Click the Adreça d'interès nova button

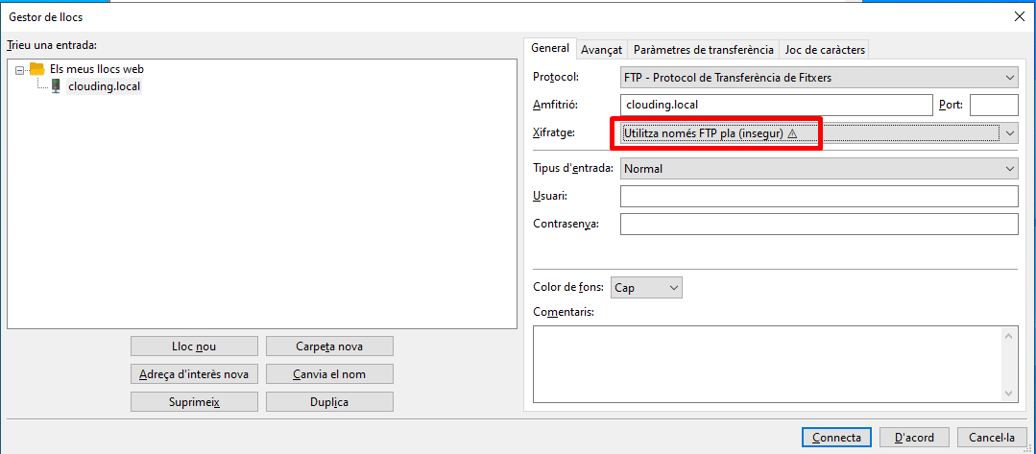[x=194, y=374]
